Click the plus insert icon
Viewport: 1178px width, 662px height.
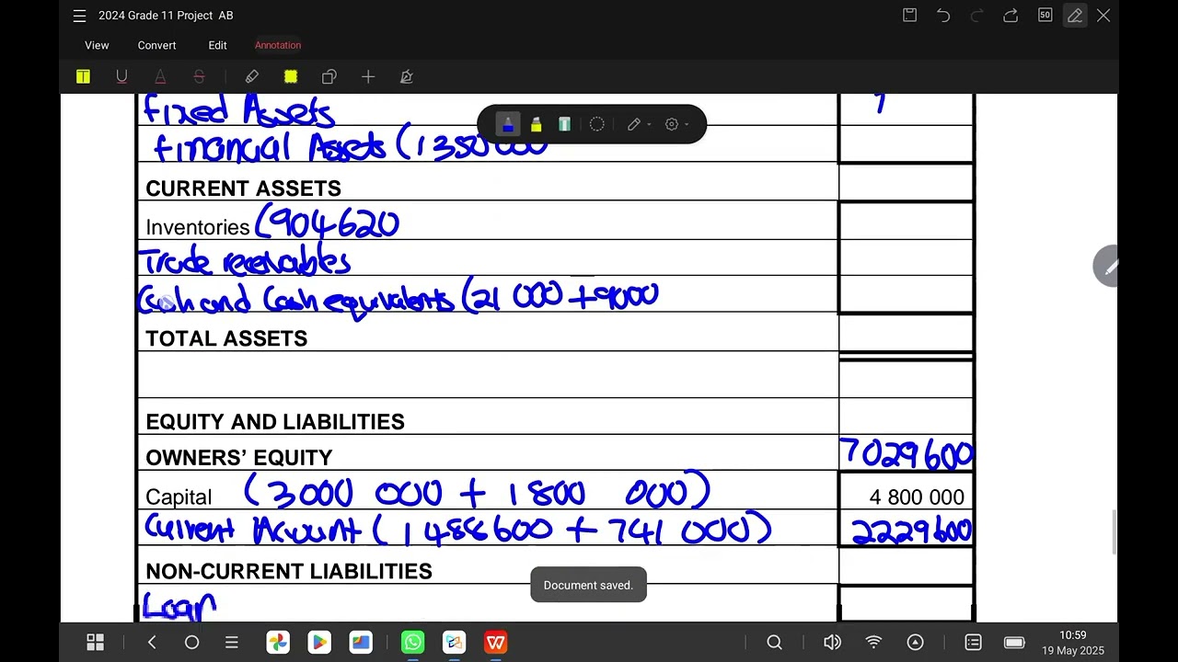tap(368, 77)
